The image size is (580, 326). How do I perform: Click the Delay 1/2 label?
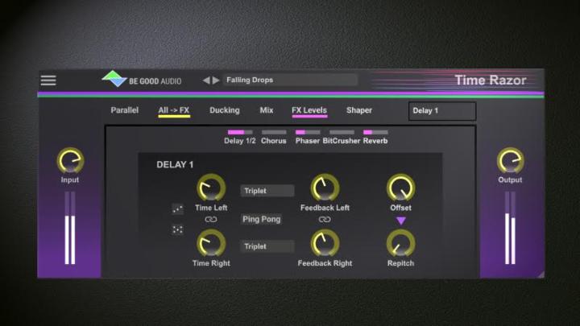pos(240,141)
